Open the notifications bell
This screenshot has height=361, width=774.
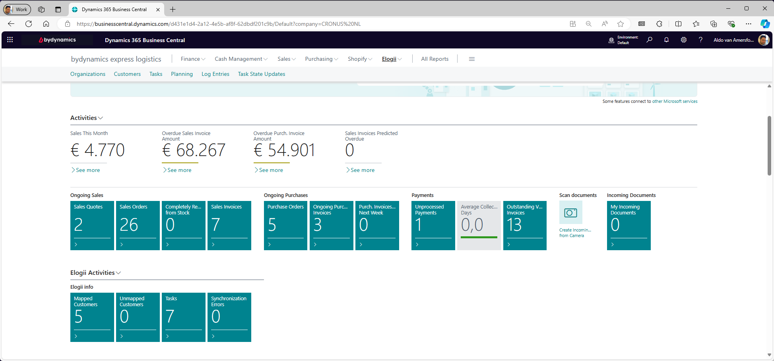click(666, 40)
